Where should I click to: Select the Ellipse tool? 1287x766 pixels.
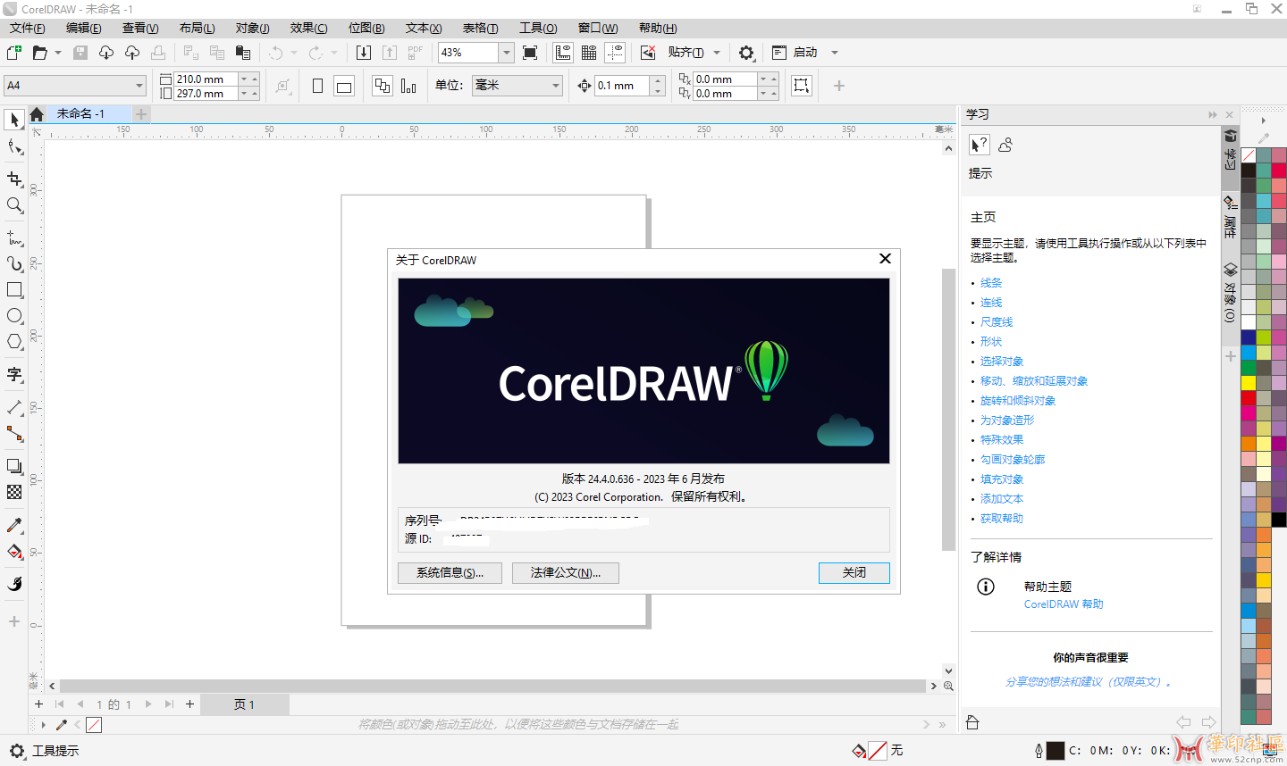tap(14, 316)
